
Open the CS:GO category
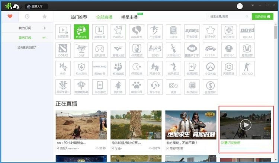pyautogui.click(x=247, y=68)
